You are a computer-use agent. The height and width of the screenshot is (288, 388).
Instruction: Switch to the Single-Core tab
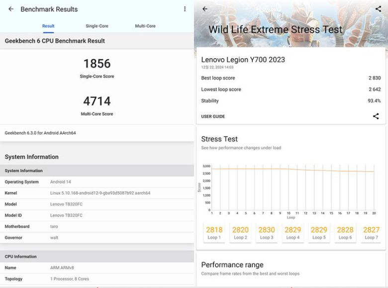click(x=97, y=26)
